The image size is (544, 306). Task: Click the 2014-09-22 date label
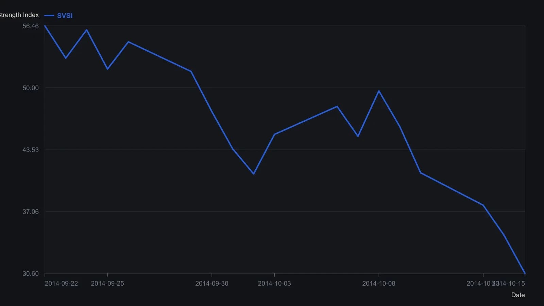[61, 284]
